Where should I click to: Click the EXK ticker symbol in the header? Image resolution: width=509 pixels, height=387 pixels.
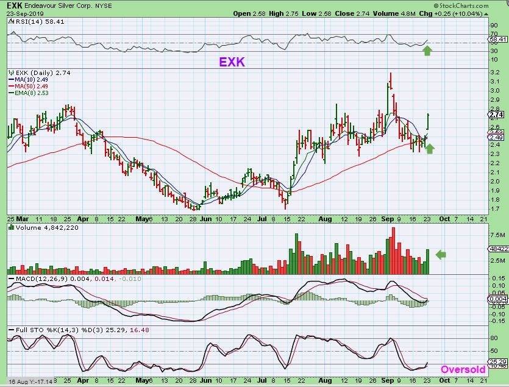pos(15,5)
